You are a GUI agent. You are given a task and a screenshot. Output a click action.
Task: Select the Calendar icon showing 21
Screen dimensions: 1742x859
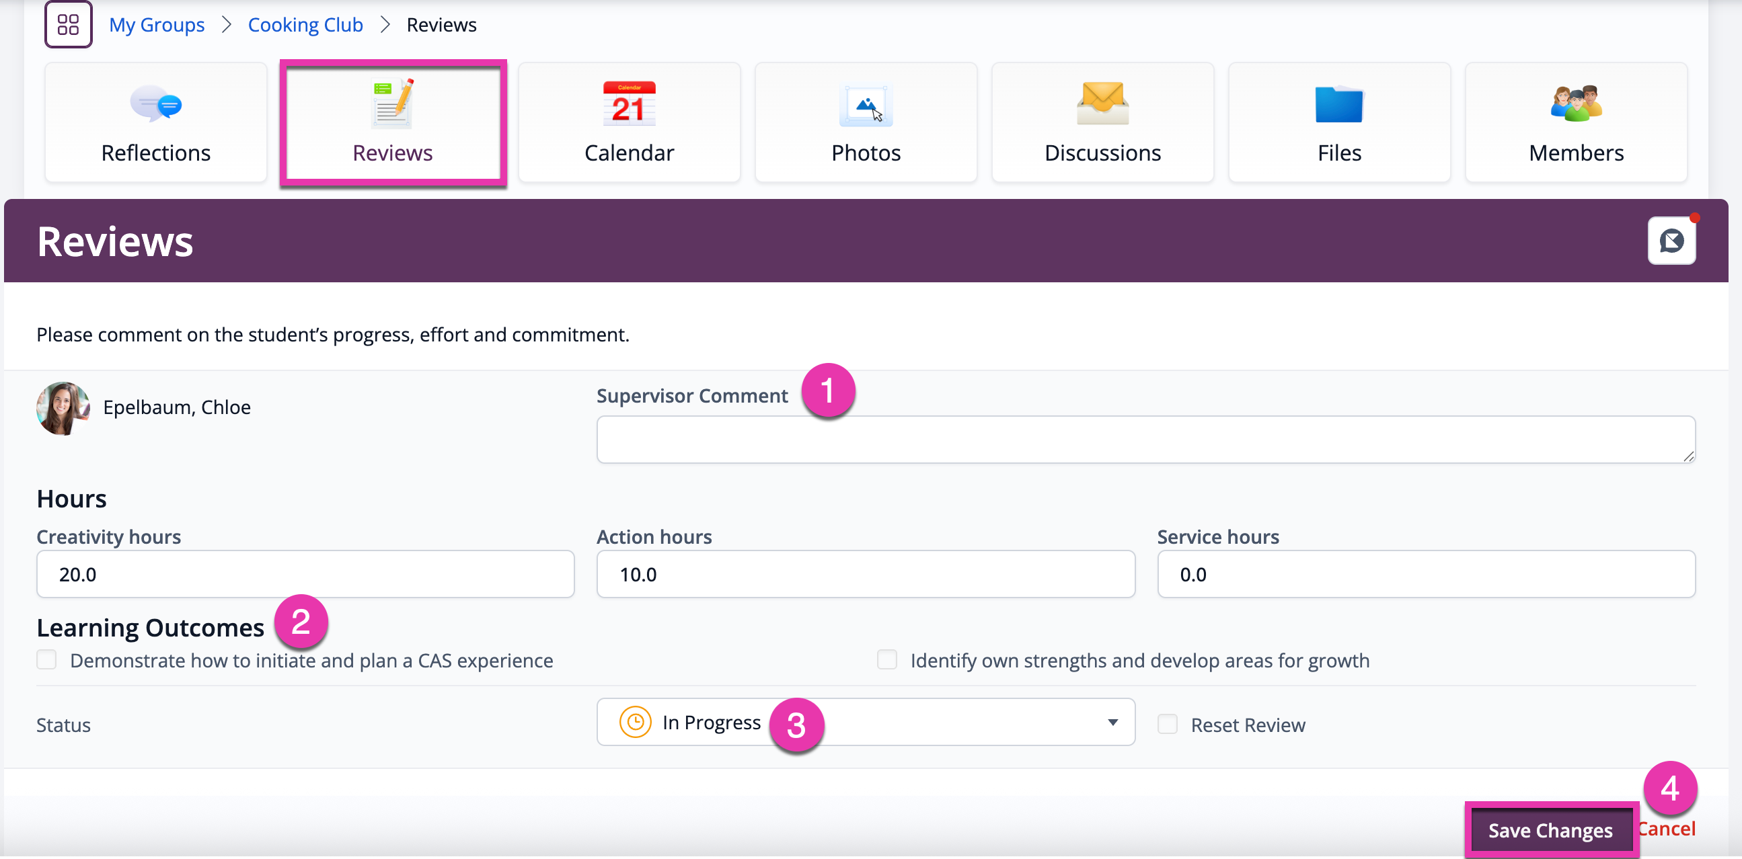pos(629,104)
